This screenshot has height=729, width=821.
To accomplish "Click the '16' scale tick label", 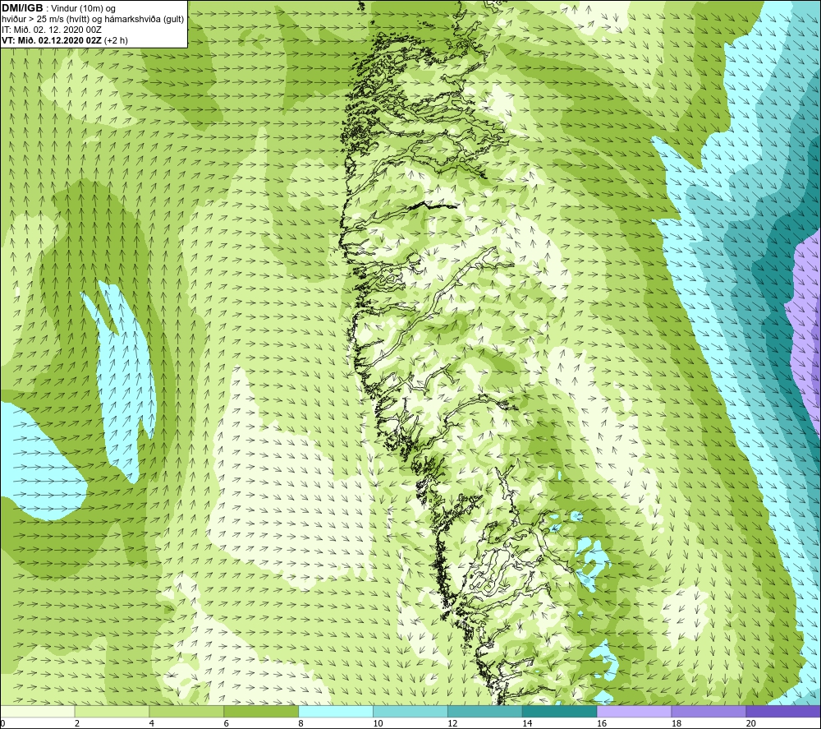I will [x=602, y=724].
